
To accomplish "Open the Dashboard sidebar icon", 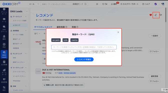I will [x=4, y=11].
